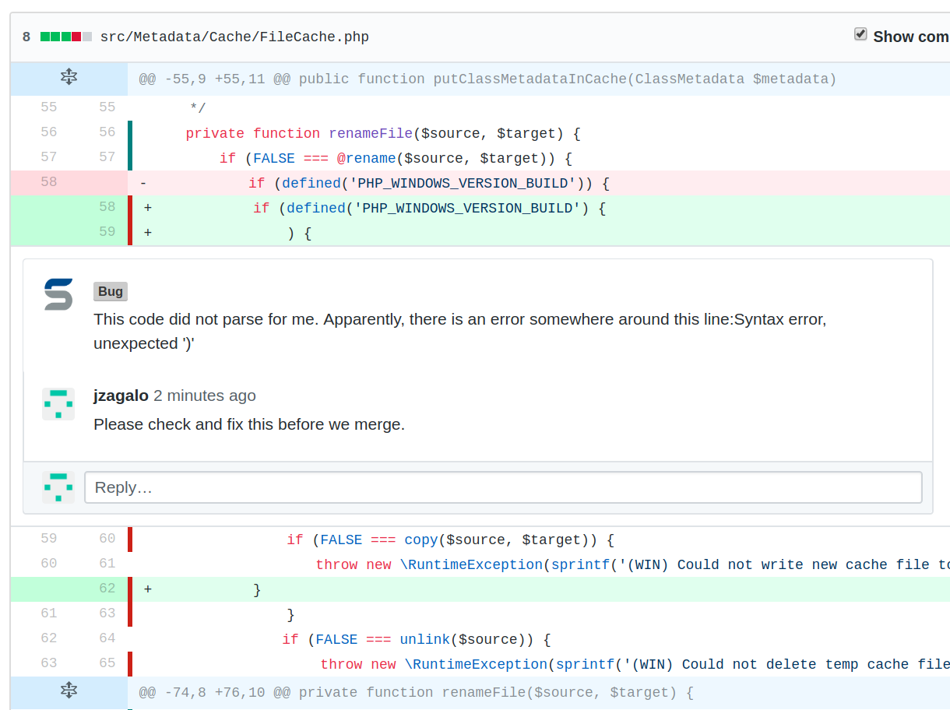
Task: Open jzagalo's profile link
Action: click(x=121, y=395)
